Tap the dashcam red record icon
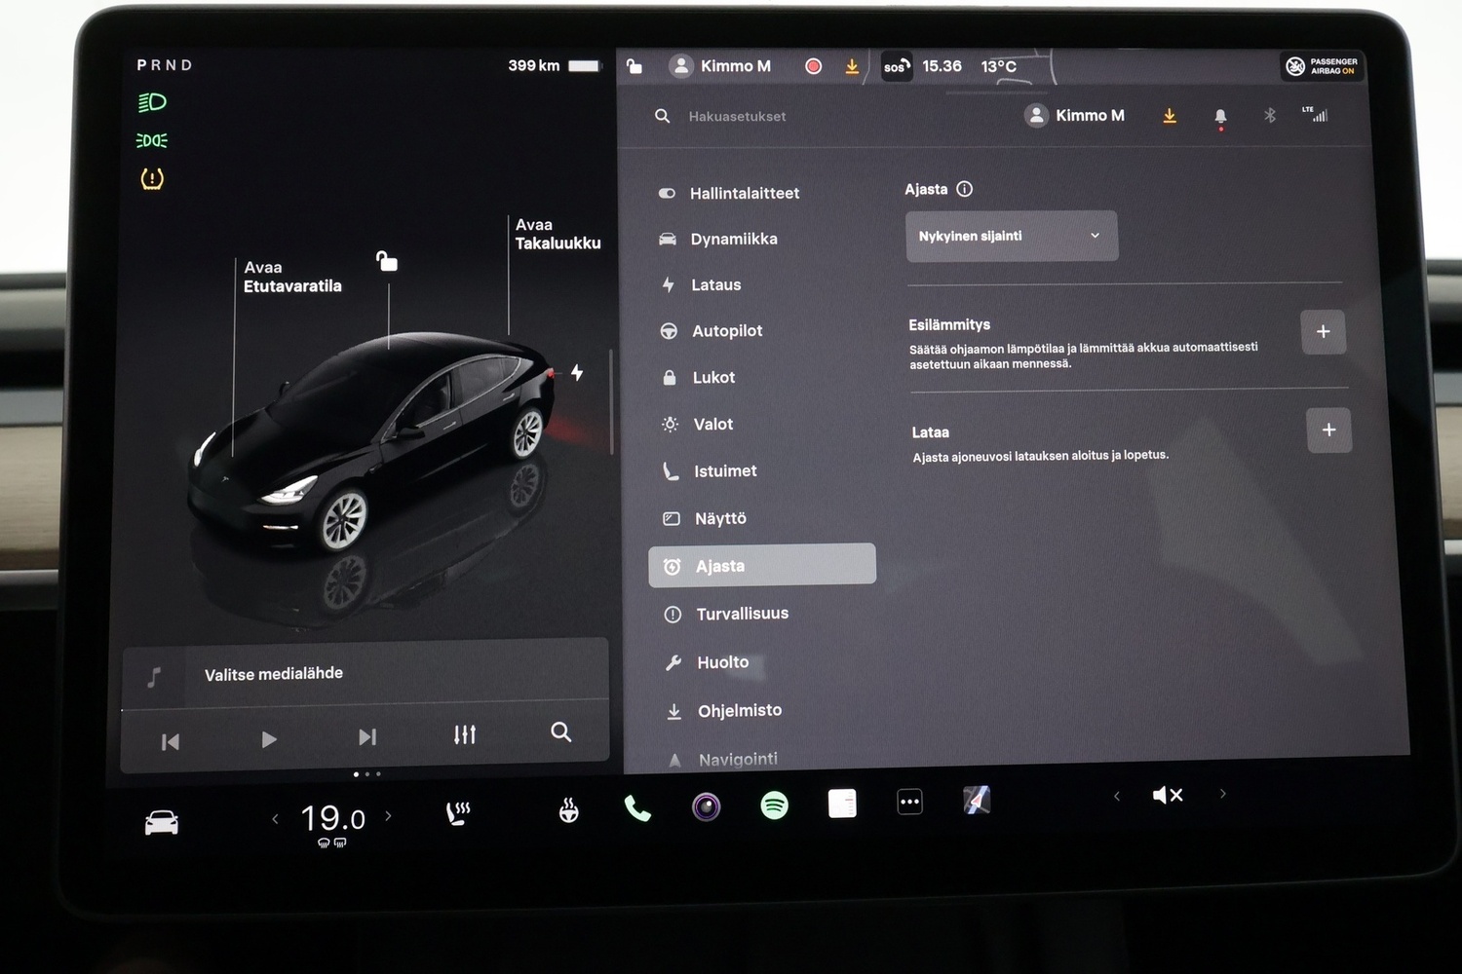Screen dimensions: 1462x974 click(x=814, y=66)
